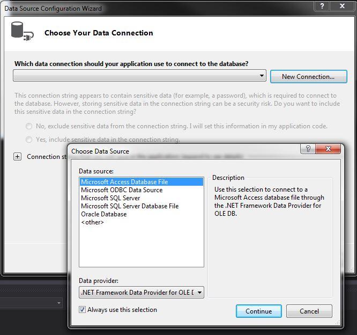Viewport: 357px width, 335px height.
Task: Open the Data provider dropdown
Action: pos(199,293)
